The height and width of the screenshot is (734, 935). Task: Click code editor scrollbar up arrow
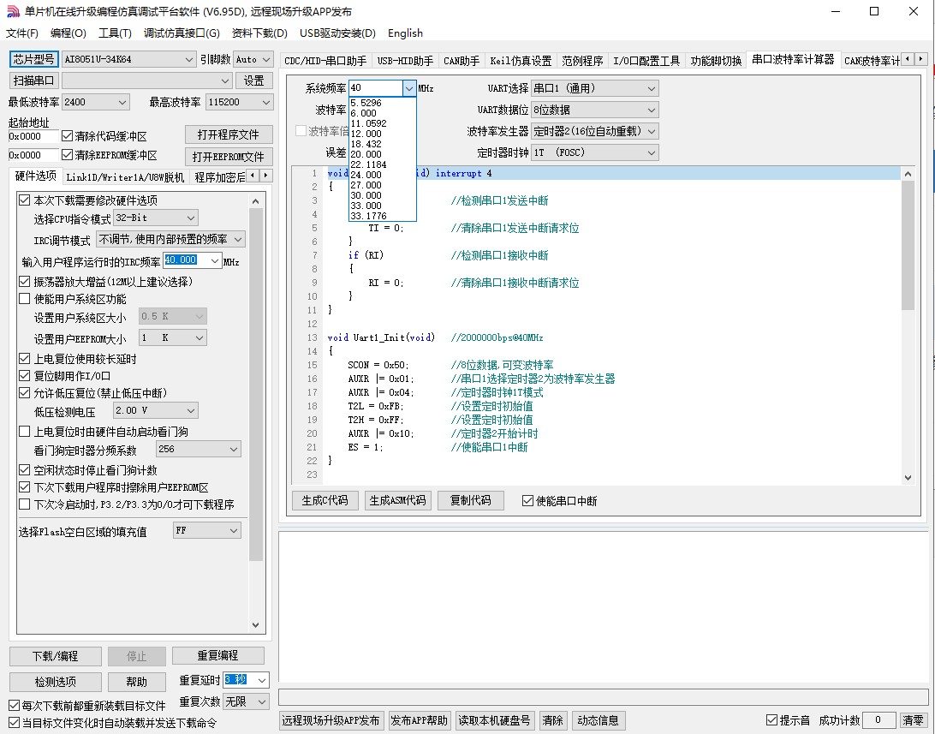[x=908, y=174]
